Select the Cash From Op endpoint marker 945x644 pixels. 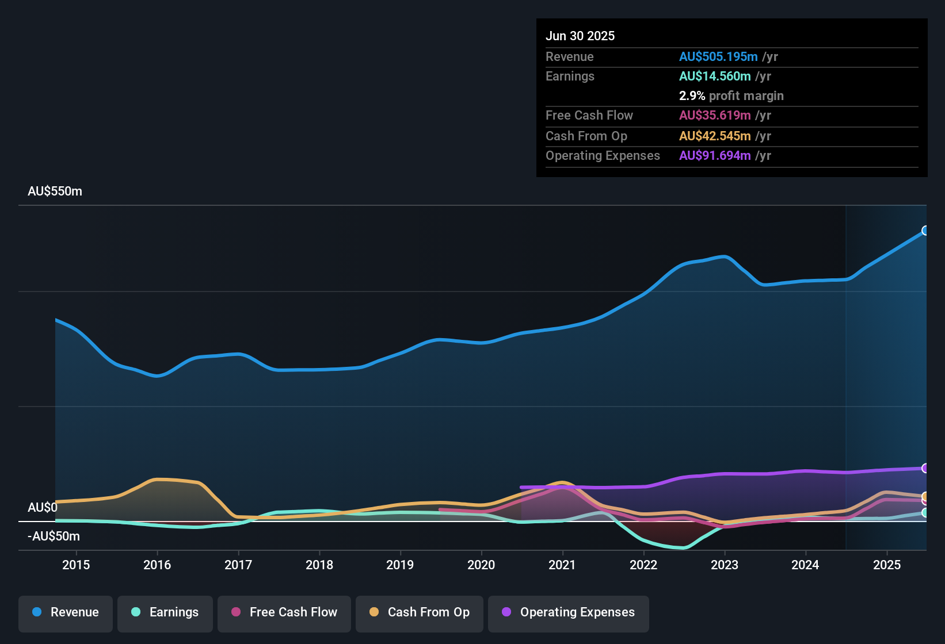tap(924, 496)
